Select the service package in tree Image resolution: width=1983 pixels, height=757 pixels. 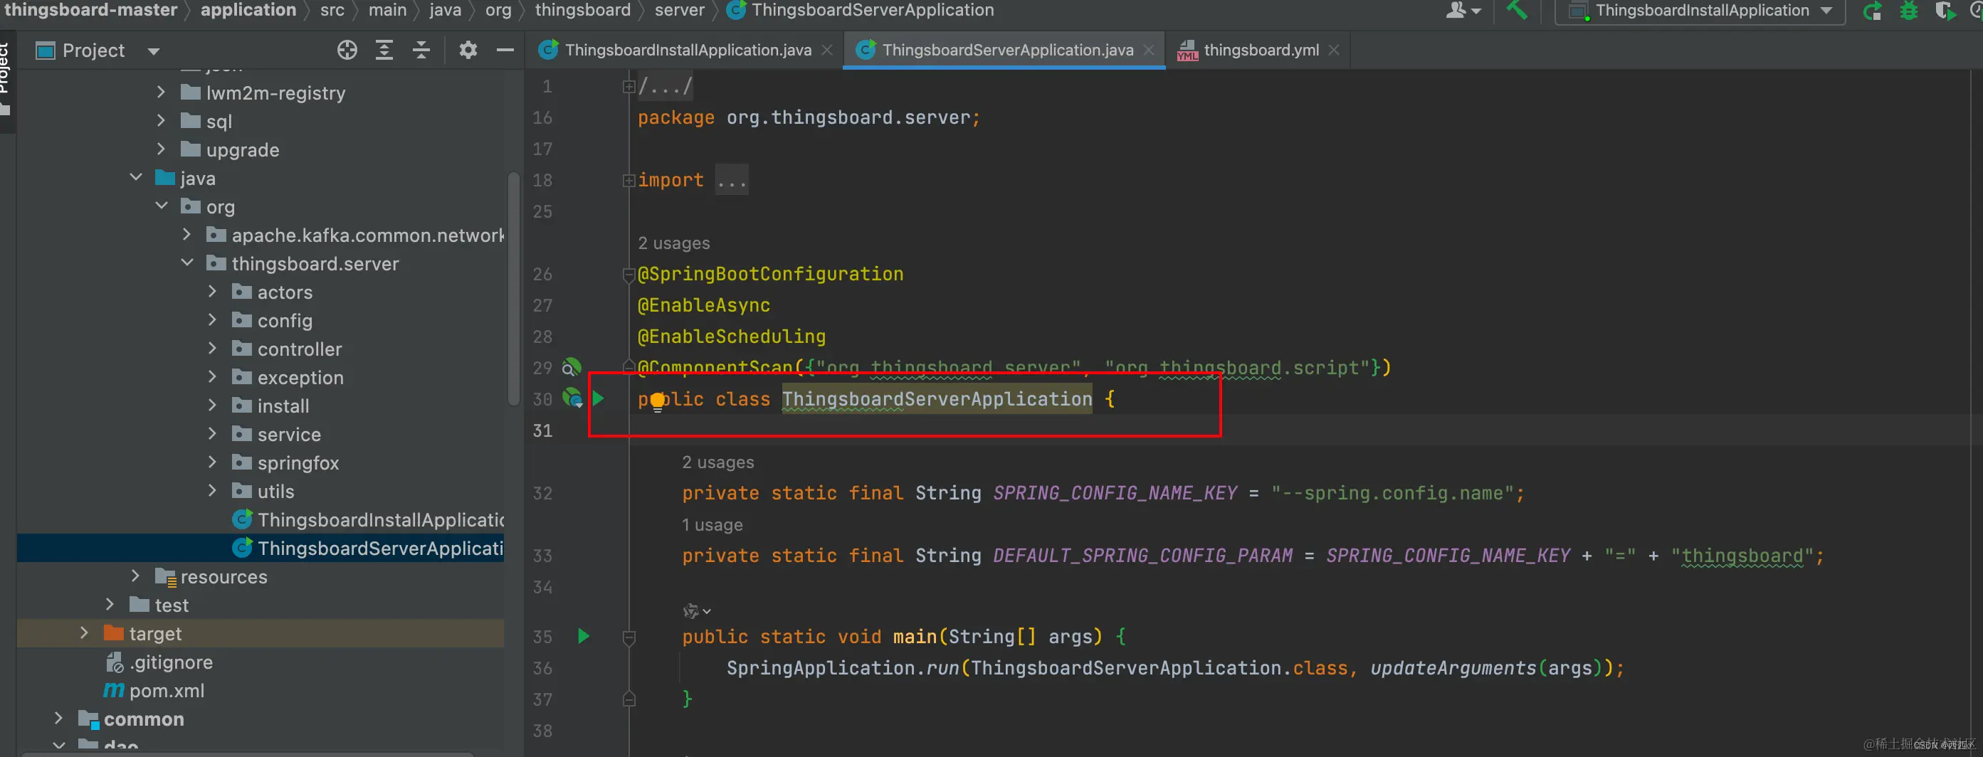coord(290,434)
